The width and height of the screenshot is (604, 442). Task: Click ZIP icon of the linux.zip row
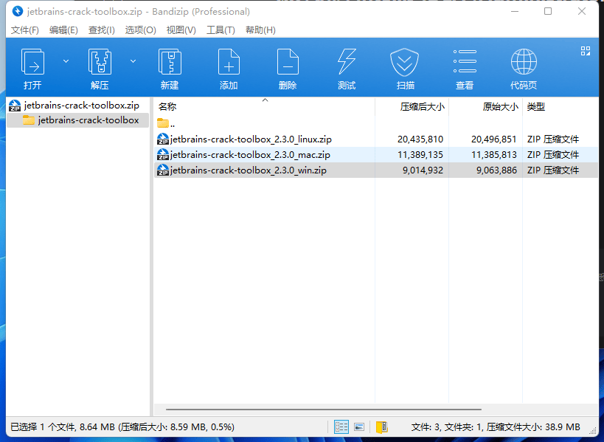[x=163, y=139]
